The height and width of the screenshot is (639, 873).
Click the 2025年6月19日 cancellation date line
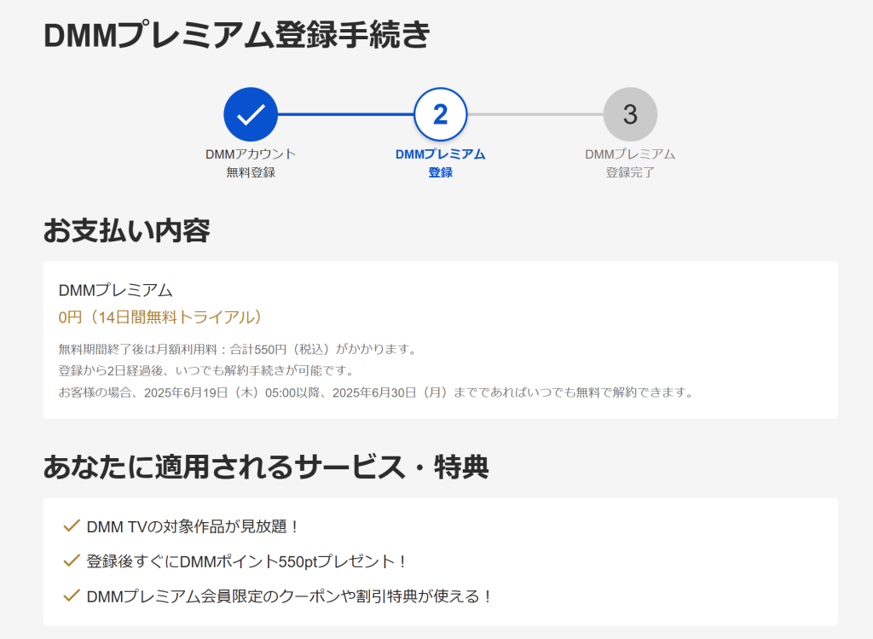click(375, 392)
